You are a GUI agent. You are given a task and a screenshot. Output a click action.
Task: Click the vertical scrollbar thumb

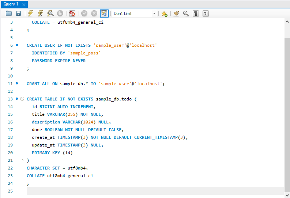287,115
